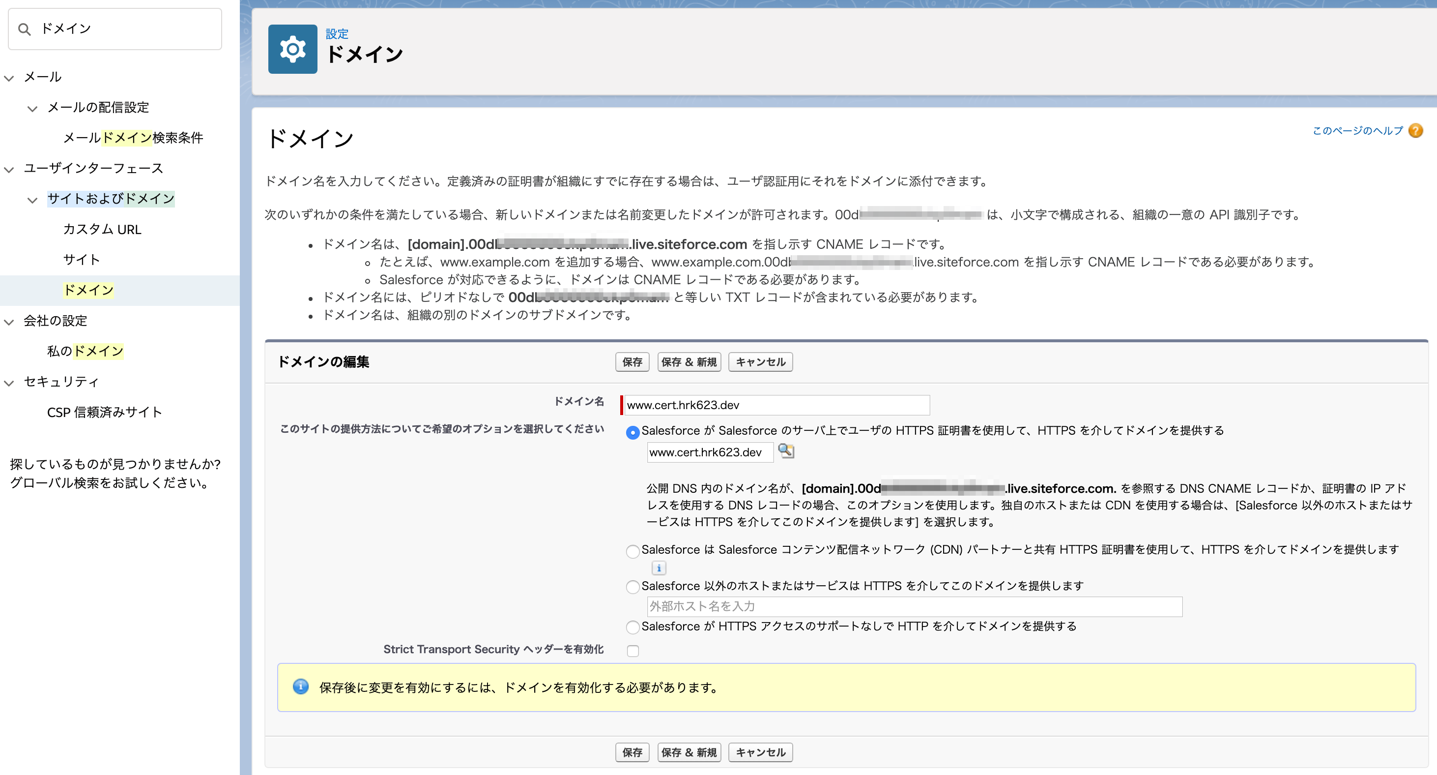
Task: Open 私のドメイン in sidebar
Action: click(85, 351)
